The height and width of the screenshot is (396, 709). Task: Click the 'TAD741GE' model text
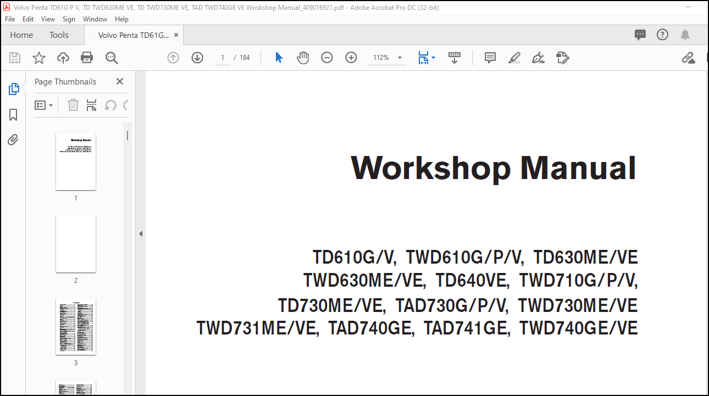(x=467, y=328)
